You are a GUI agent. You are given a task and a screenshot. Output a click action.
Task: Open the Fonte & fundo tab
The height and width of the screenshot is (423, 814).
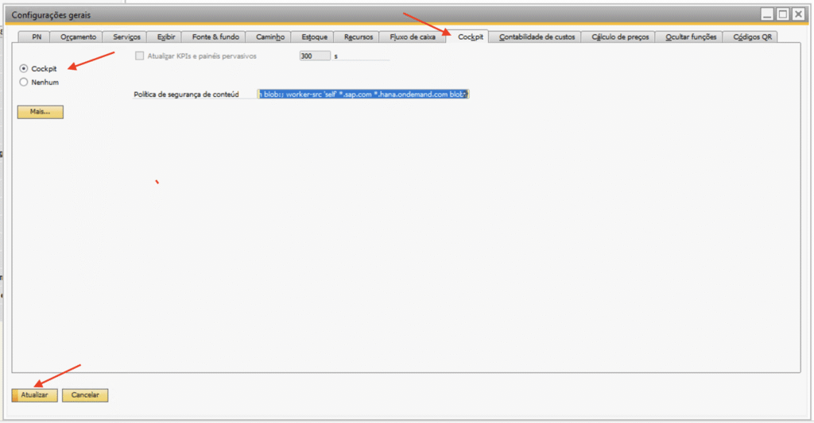click(x=215, y=37)
